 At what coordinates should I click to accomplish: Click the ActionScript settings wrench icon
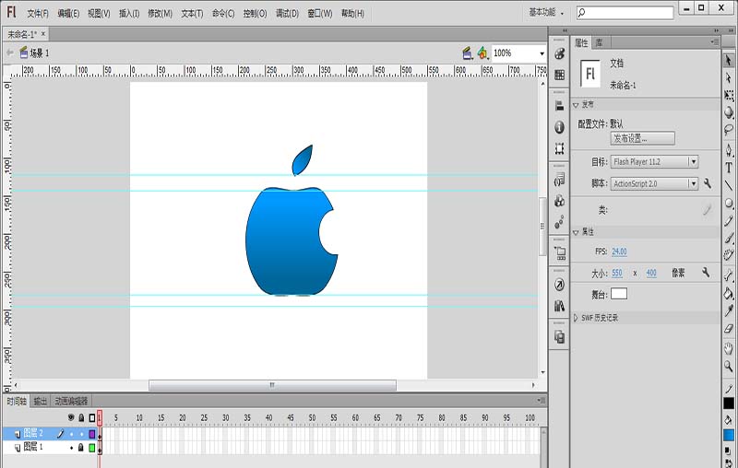coord(707,183)
